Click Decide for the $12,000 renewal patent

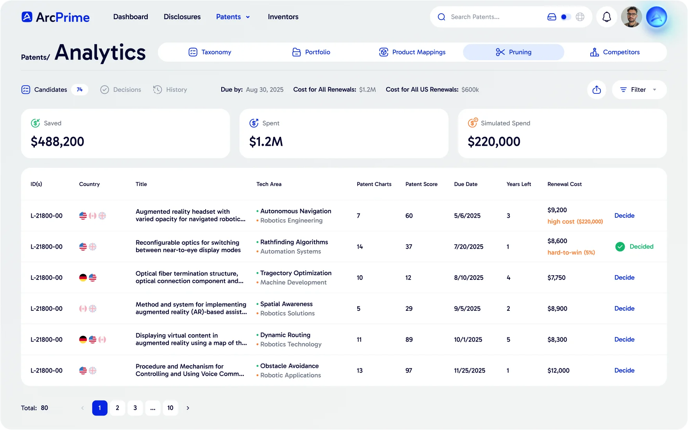click(x=624, y=371)
